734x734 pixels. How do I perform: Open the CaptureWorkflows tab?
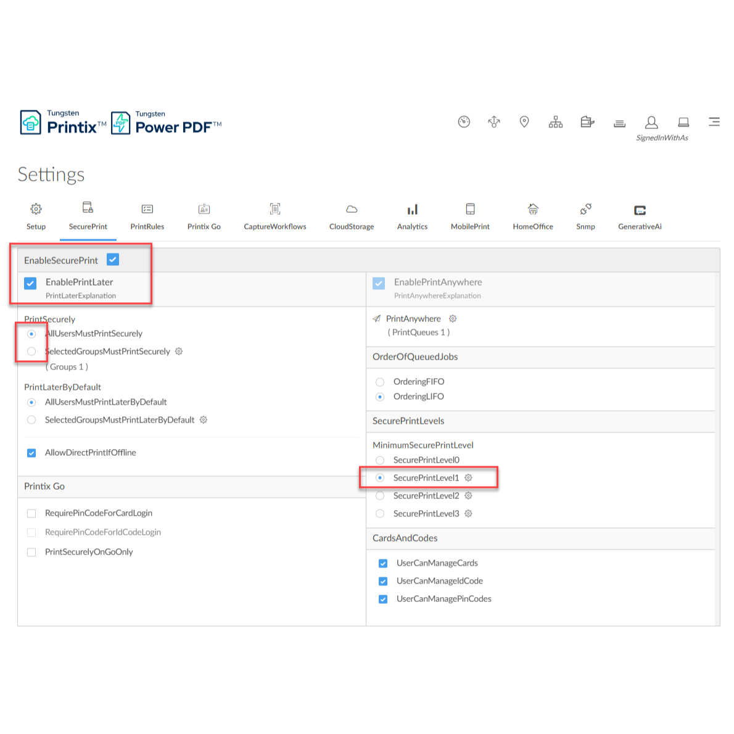[275, 216]
